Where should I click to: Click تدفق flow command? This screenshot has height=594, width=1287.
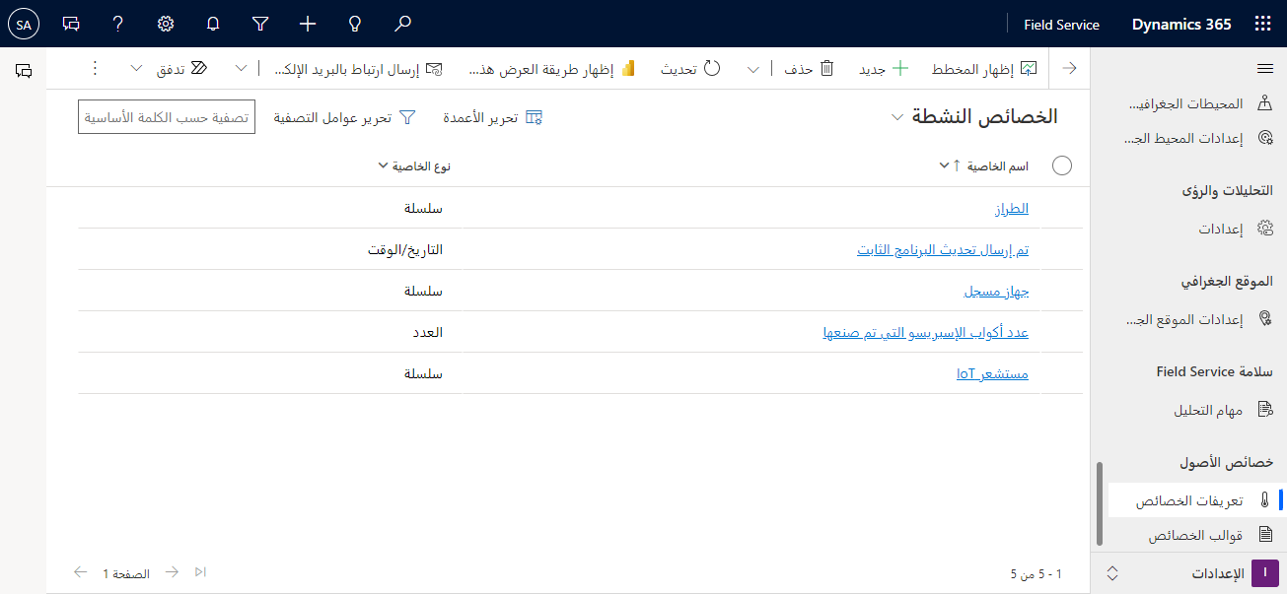(182, 69)
